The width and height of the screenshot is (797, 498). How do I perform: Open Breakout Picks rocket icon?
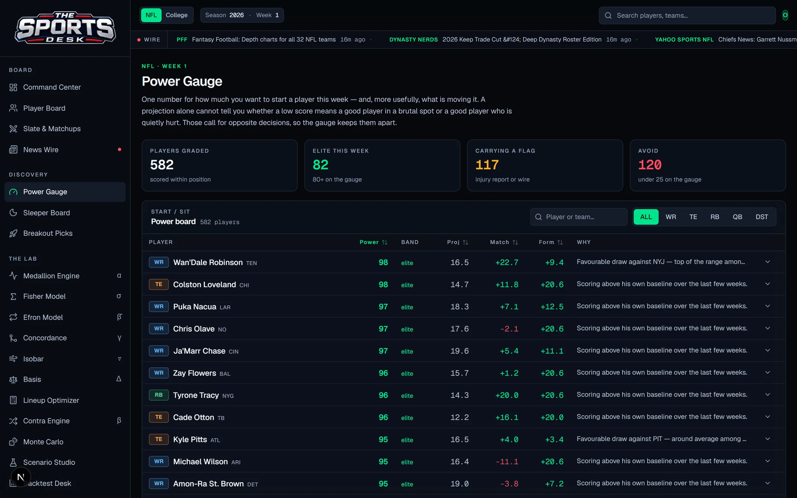click(13, 234)
